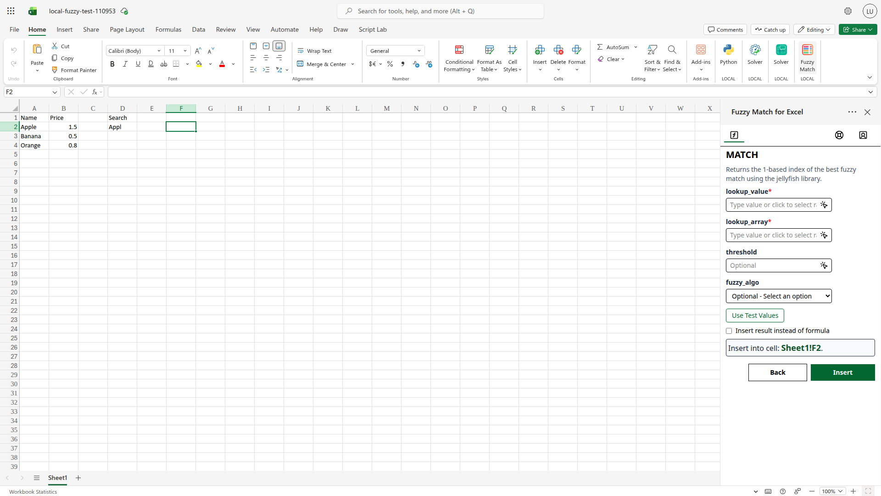
Task: Toggle strikethrough formatting
Action: (163, 64)
